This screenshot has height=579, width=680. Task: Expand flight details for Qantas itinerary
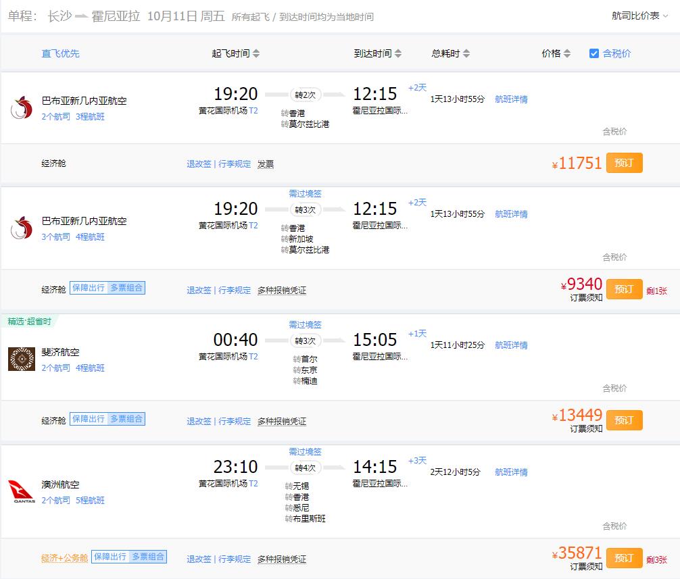pos(511,472)
